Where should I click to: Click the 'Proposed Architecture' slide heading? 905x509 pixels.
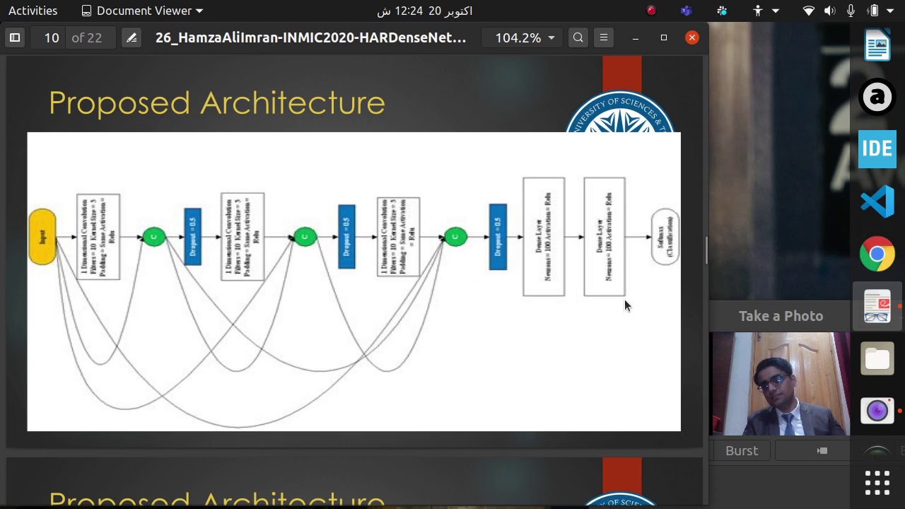[x=216, y=103]
